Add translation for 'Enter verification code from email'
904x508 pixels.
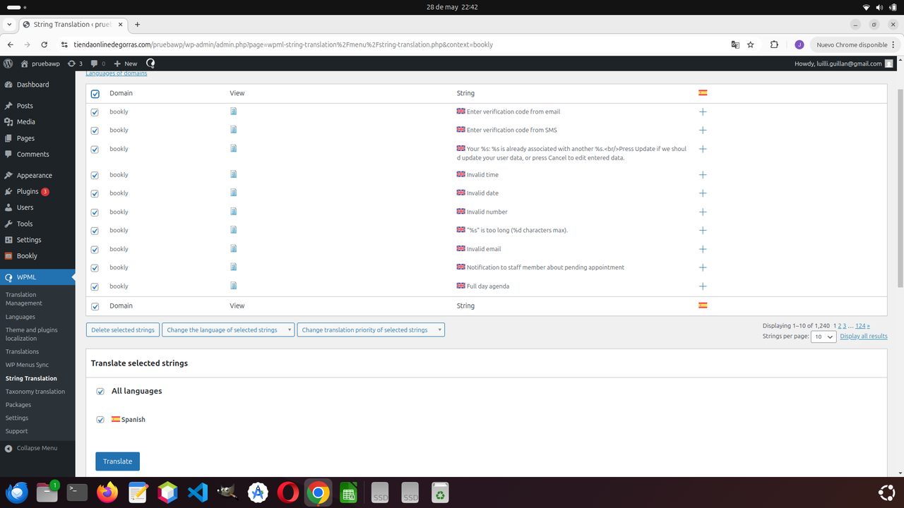click(x=703, y=111)
